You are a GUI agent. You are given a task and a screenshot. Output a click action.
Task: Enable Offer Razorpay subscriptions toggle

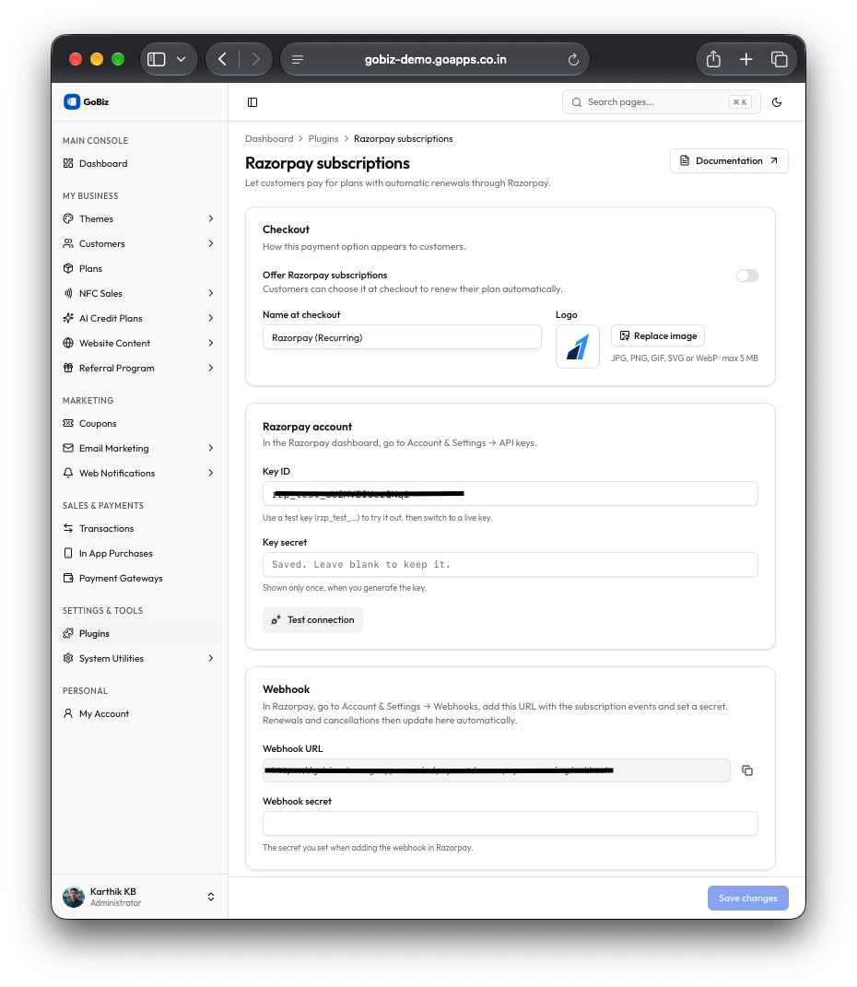(747, 276)
